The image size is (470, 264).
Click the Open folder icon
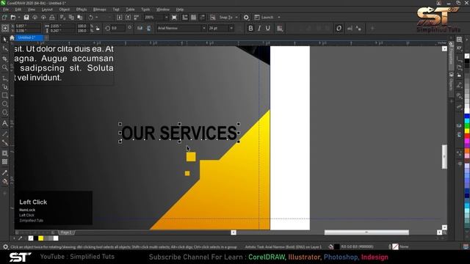click(13, 18)
